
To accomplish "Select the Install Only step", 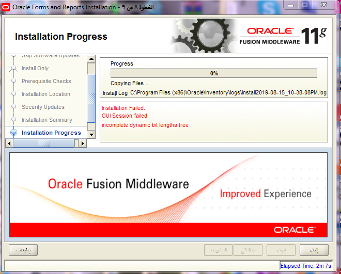I will [35, 68].
